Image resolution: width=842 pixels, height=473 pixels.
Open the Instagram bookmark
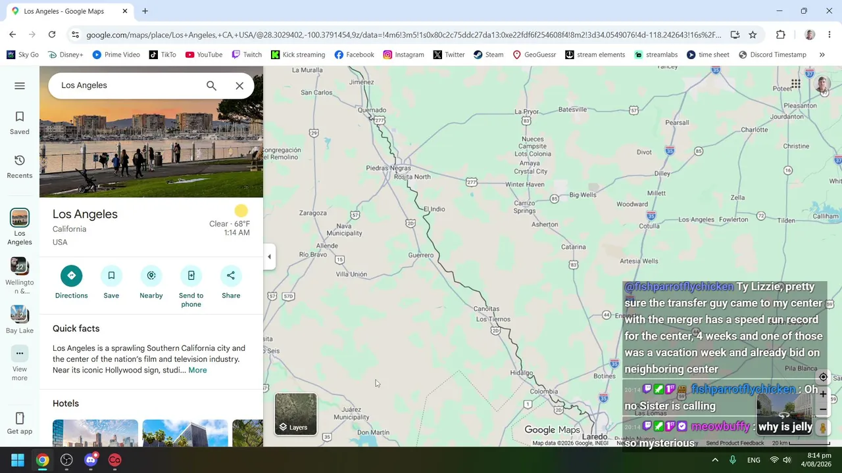[x=403, y=55]
